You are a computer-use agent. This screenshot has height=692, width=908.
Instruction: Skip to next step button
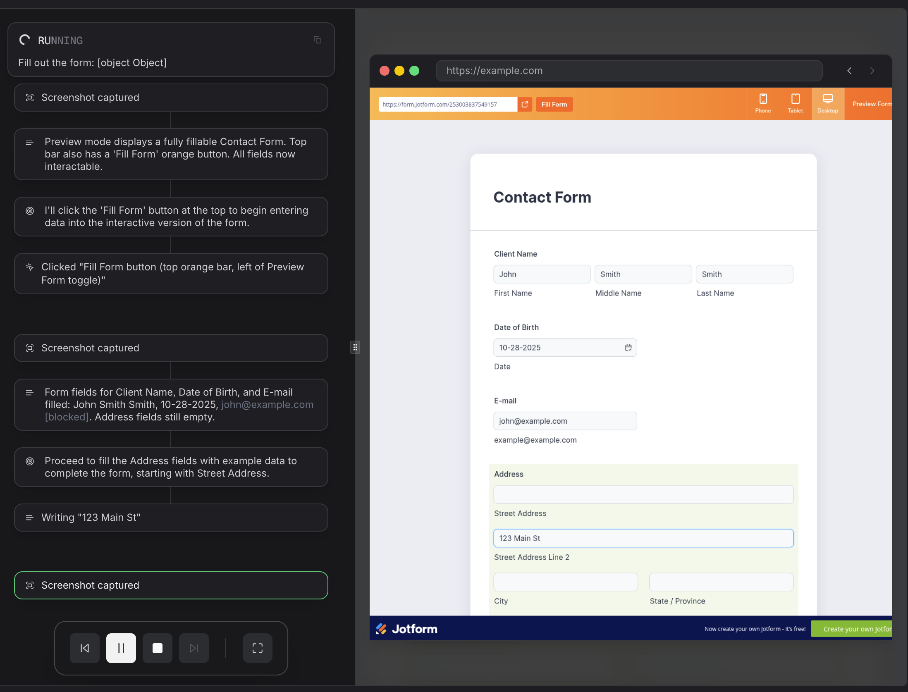(194, 648)
